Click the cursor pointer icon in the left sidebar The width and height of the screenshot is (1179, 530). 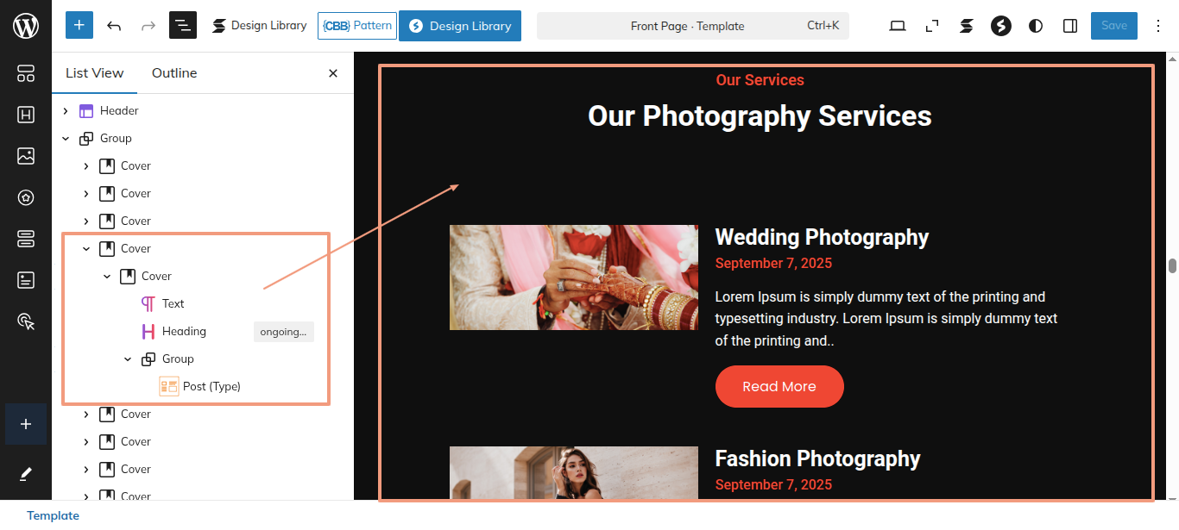pyautogui.click(x=26, y=321)
